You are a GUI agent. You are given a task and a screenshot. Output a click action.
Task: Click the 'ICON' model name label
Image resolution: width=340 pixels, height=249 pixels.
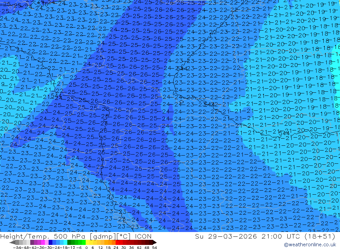(143, 236)
